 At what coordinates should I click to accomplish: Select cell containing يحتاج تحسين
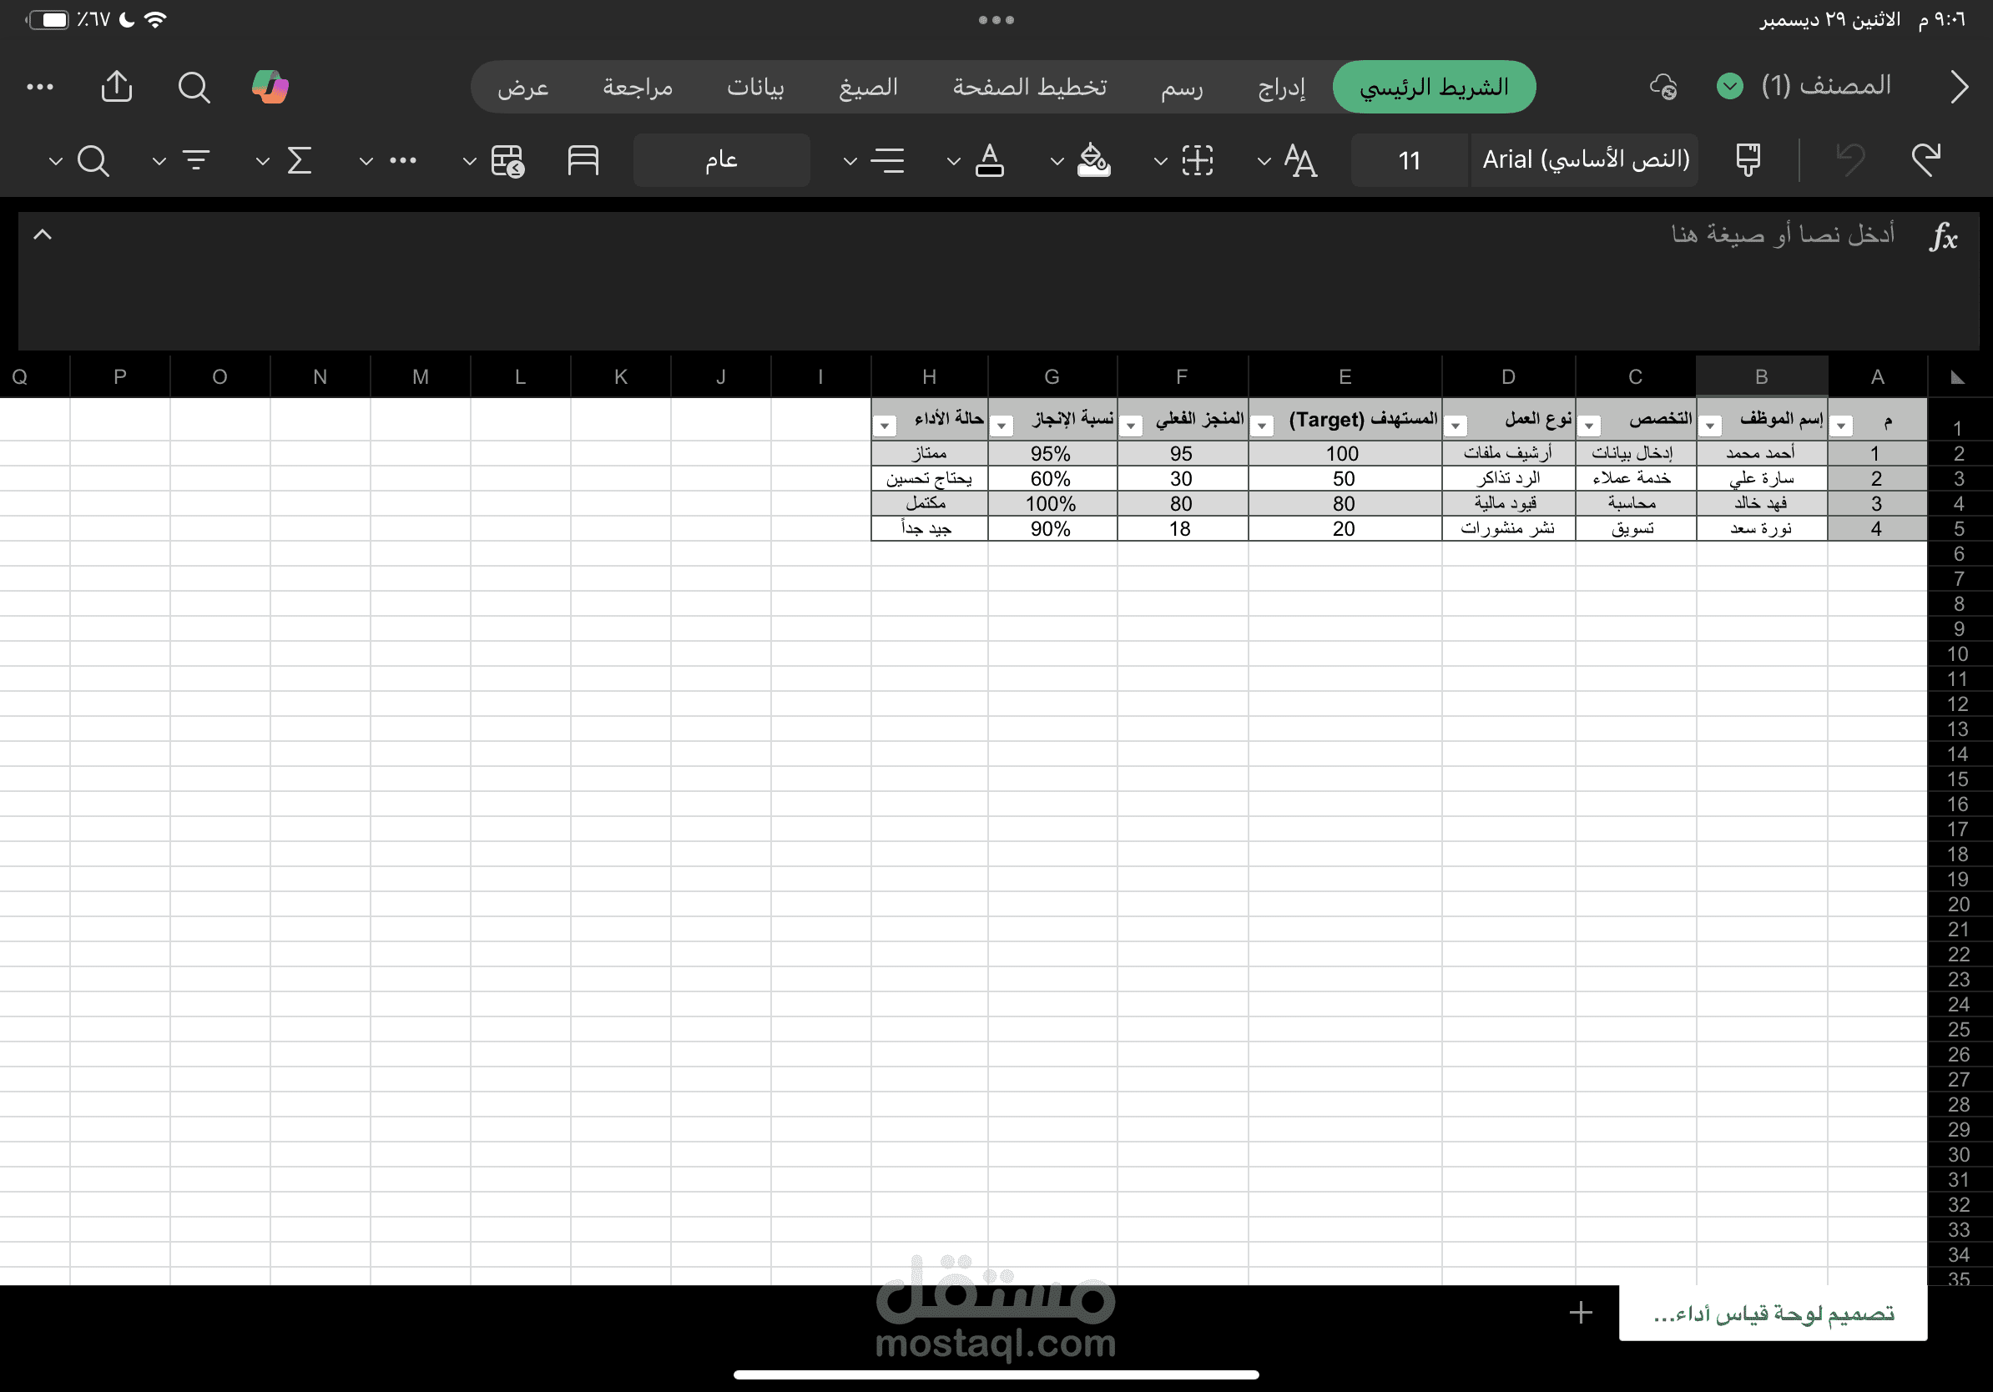(929, 478)
